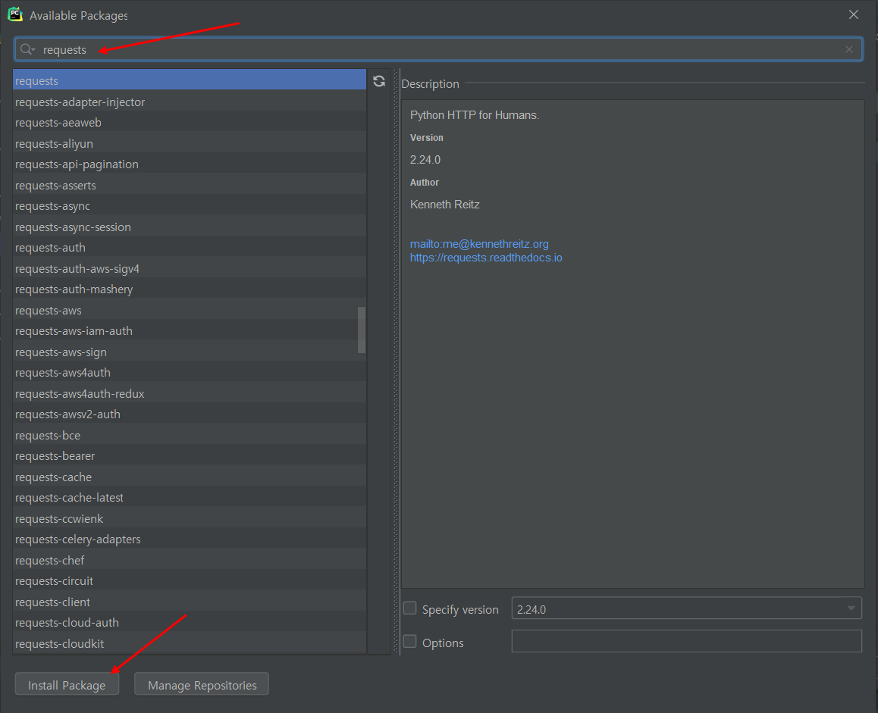Select the requests-aws package

coord(190,311)
